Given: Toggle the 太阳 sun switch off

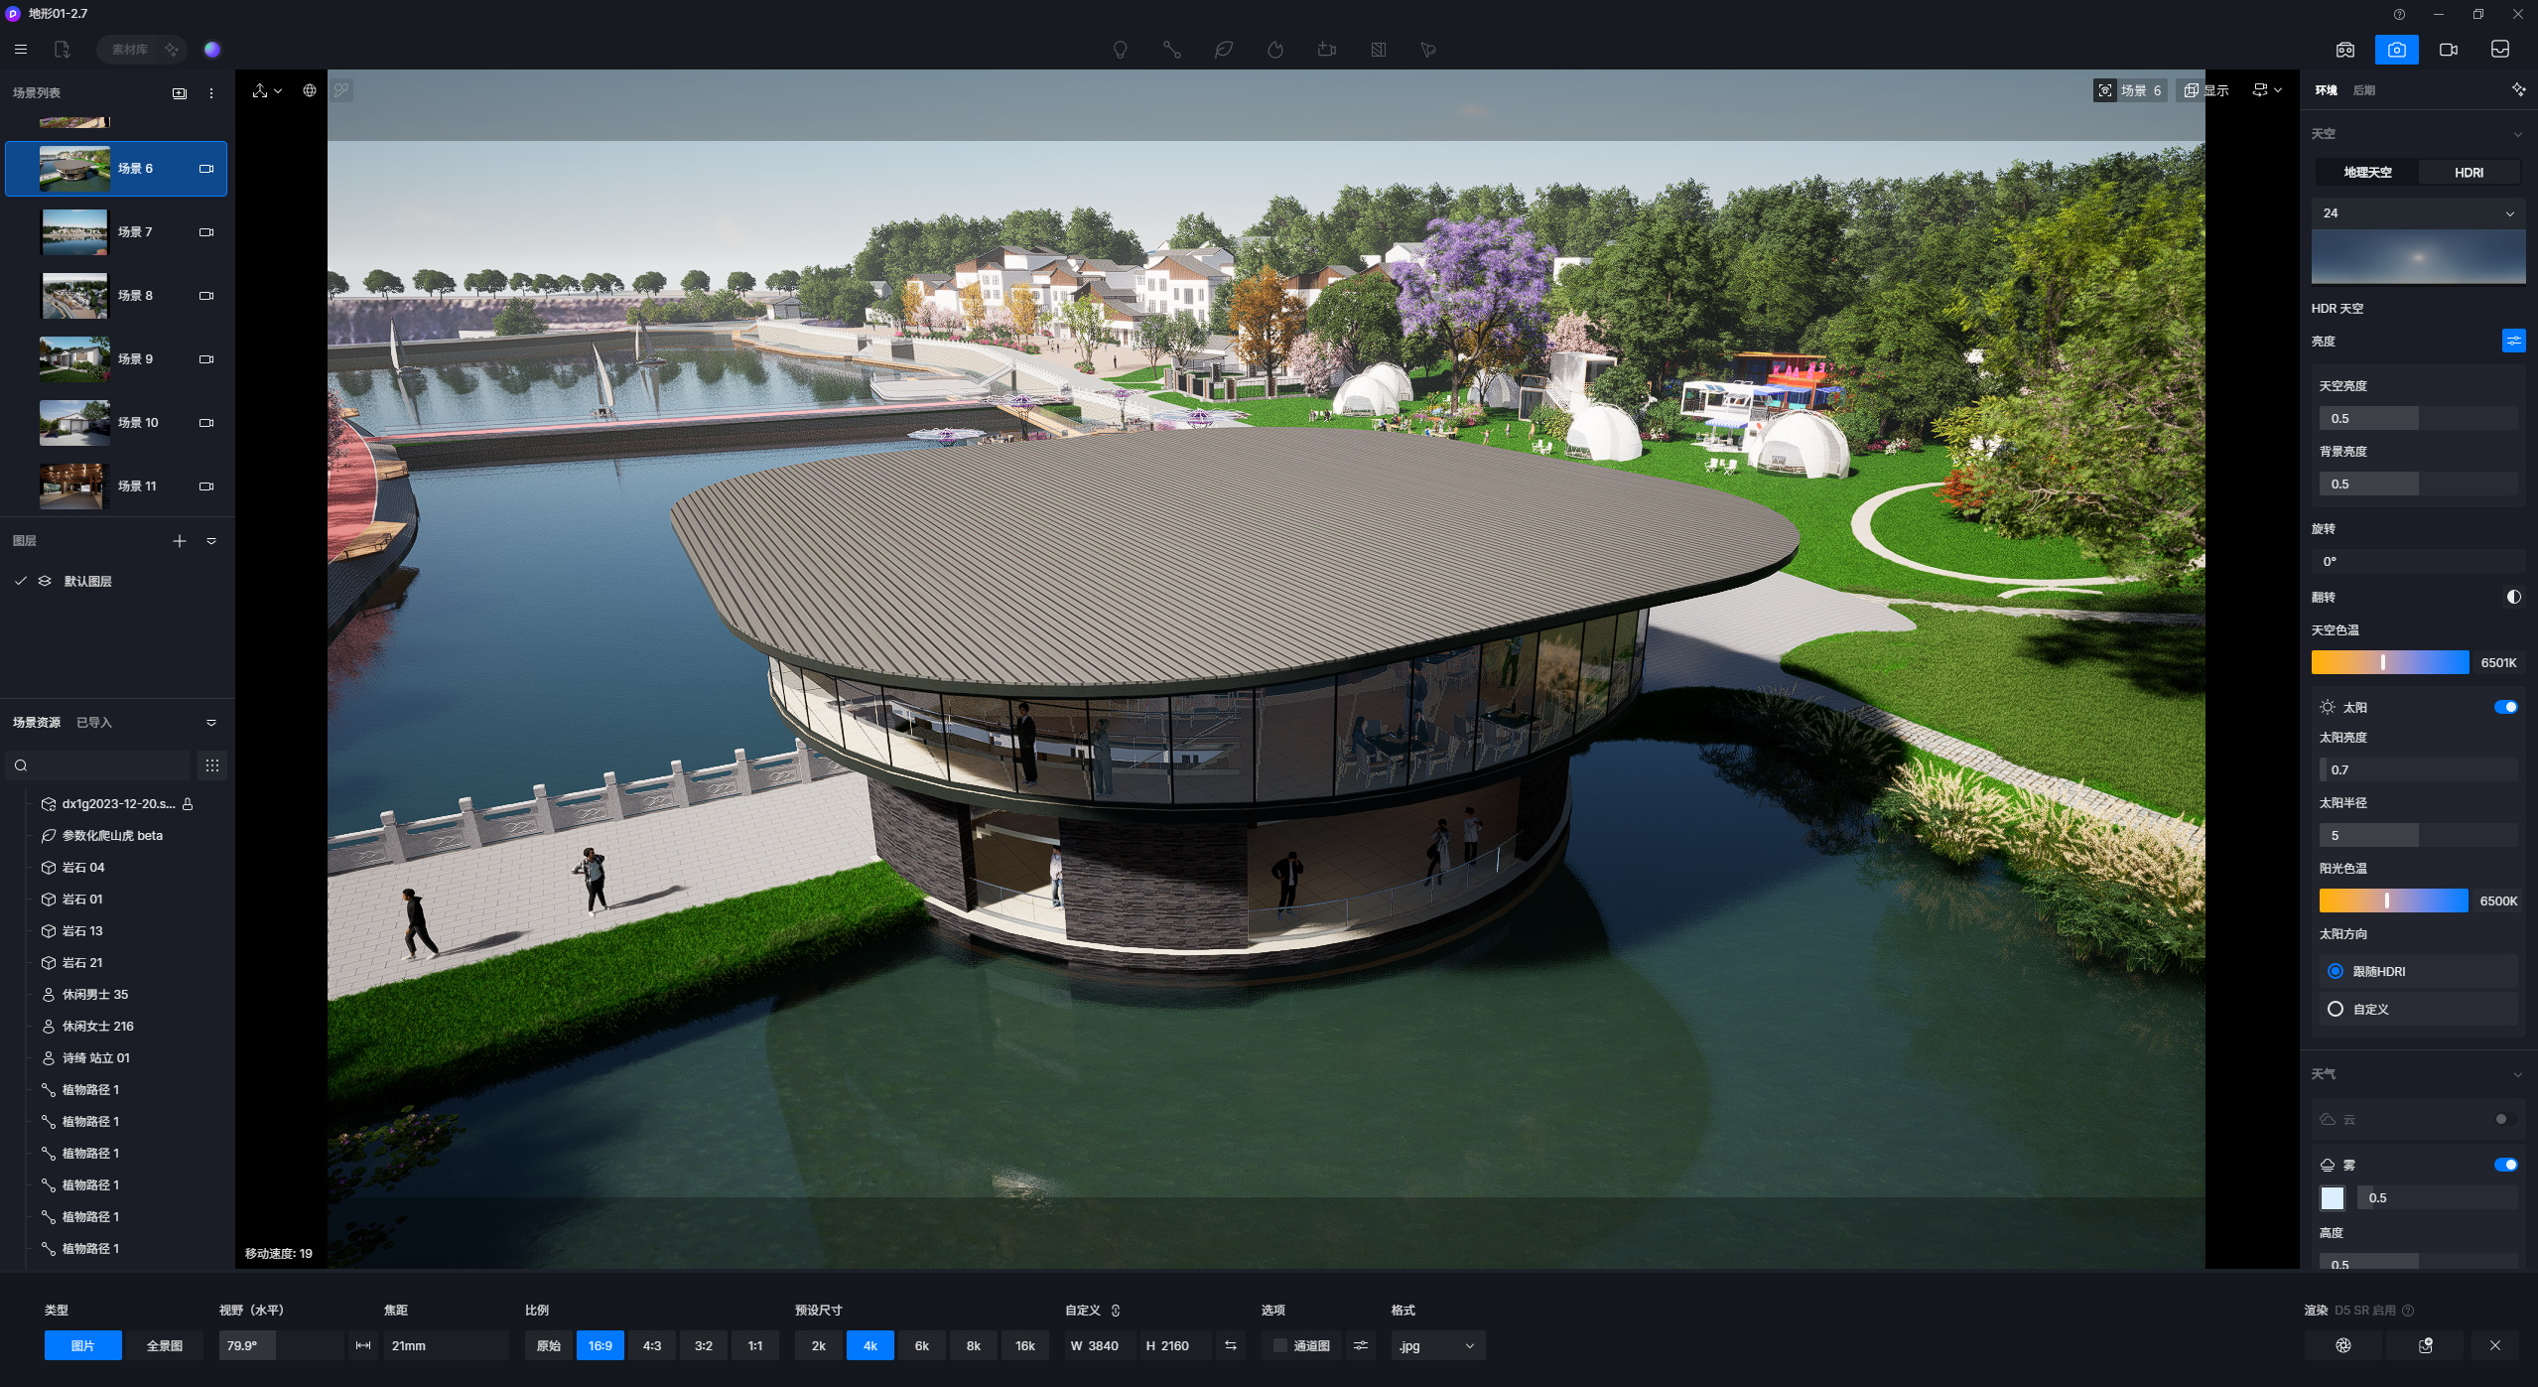Looking at the screenshot, I should pos(2505,707).
